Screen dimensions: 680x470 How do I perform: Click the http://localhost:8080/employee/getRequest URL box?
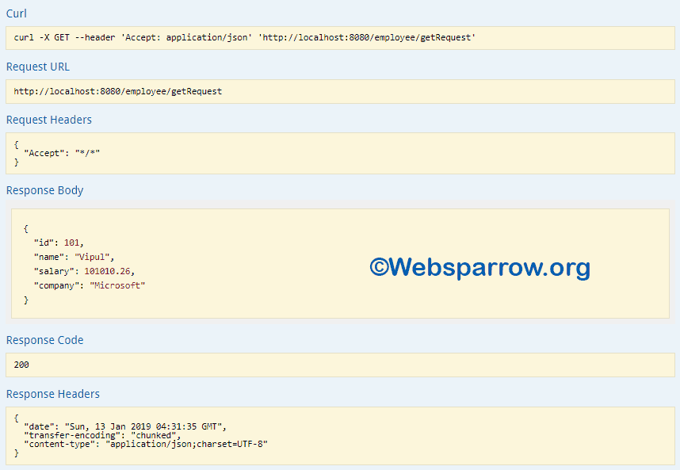[x=340, y=91]
